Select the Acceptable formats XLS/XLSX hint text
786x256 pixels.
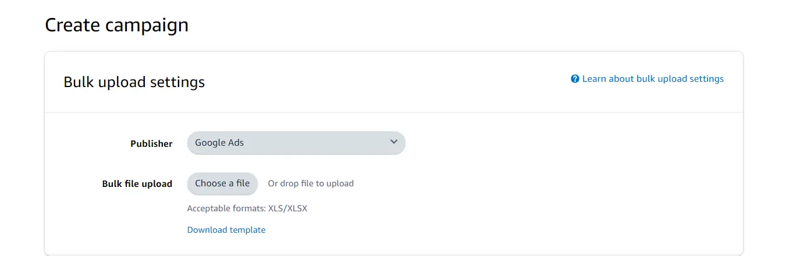coord(247,208)
